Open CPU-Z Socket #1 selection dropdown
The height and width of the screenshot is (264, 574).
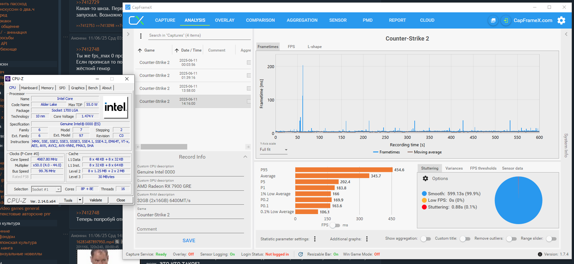[46, 189]
